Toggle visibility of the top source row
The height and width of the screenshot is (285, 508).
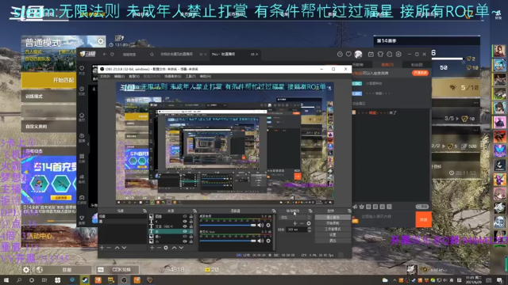pyautogui.click(x=185, y=216)
